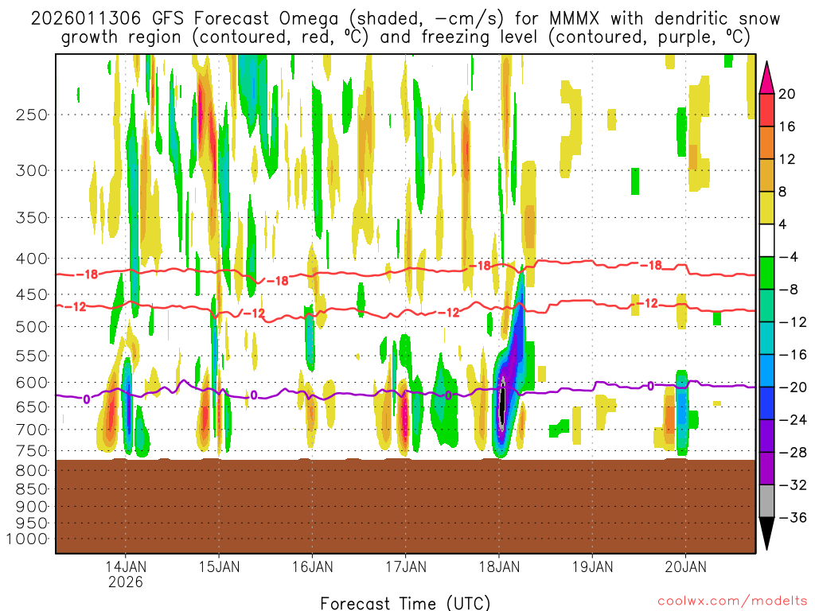Pick the purple swatch between -28 and -32

[767, 469]
